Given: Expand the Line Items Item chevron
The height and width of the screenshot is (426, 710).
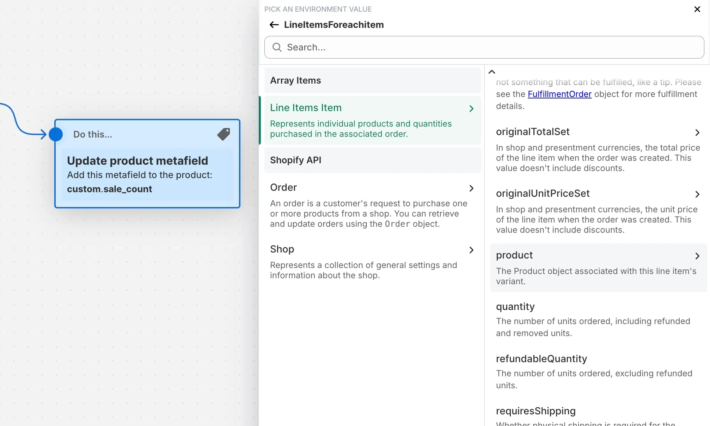Looking at the screenshot, I should pyautogui.click(x=471, y=109).
